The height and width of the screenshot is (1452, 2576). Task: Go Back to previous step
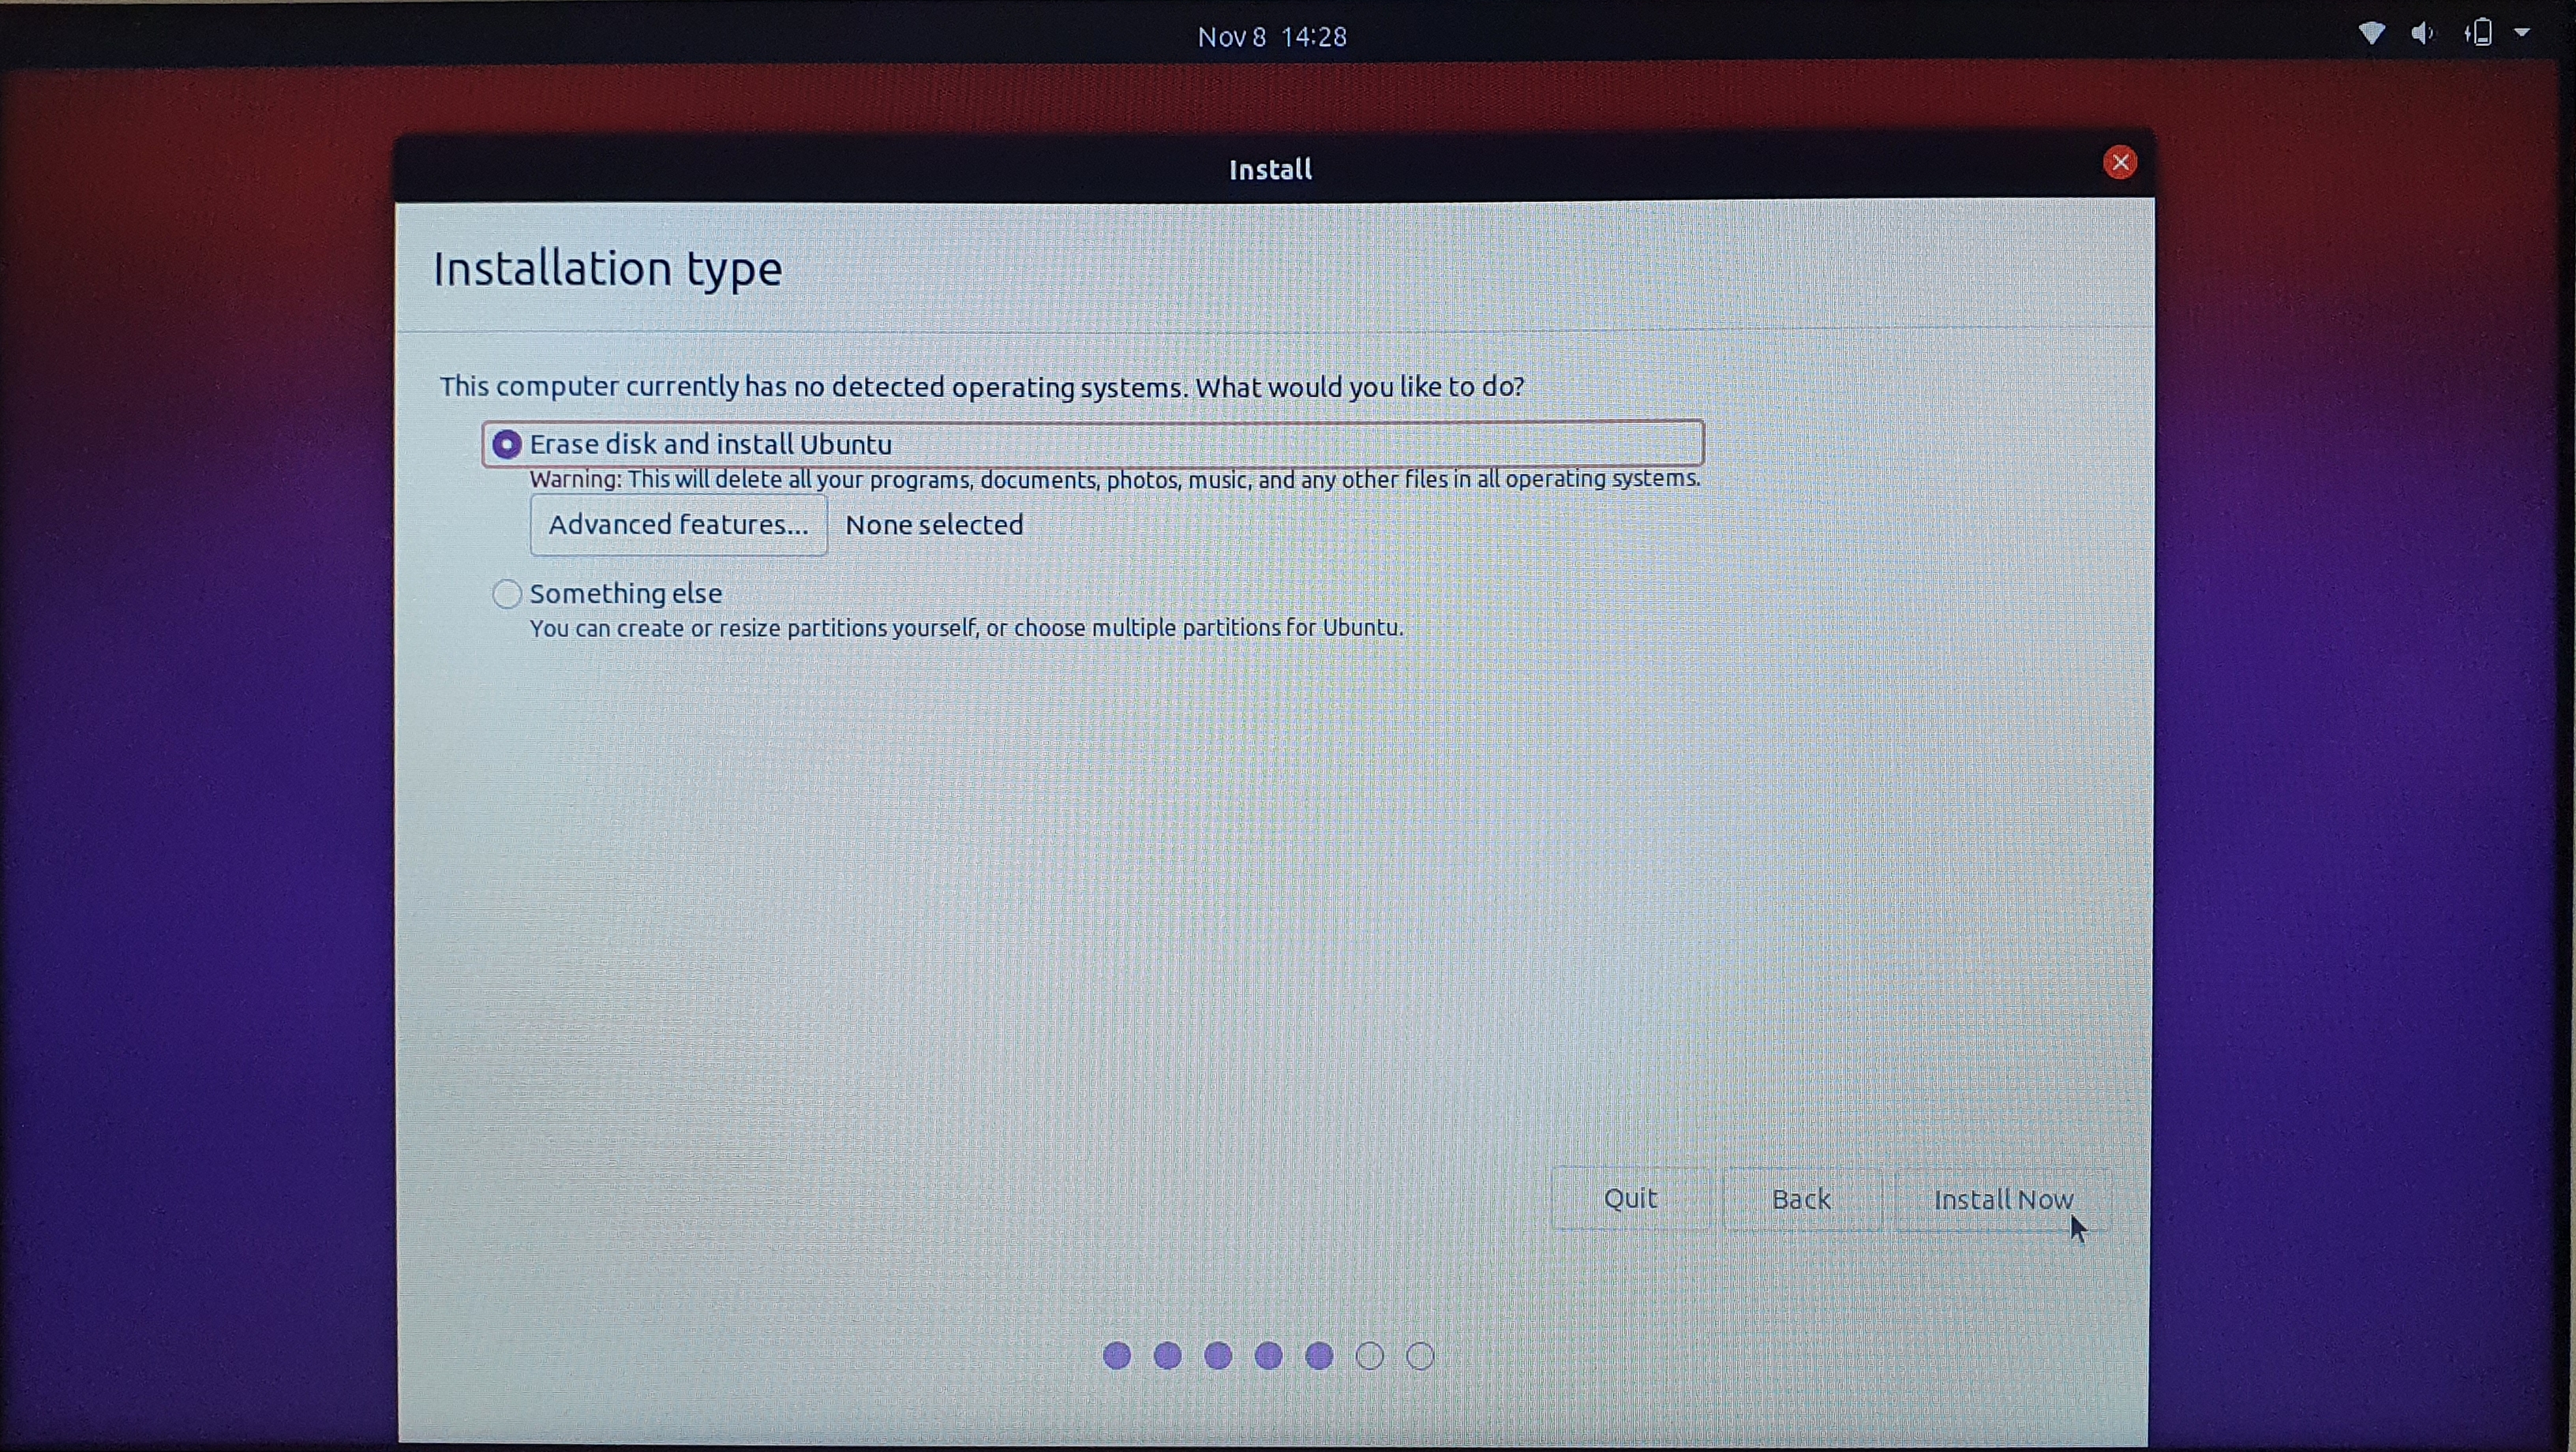[x=1801, y=1199]
